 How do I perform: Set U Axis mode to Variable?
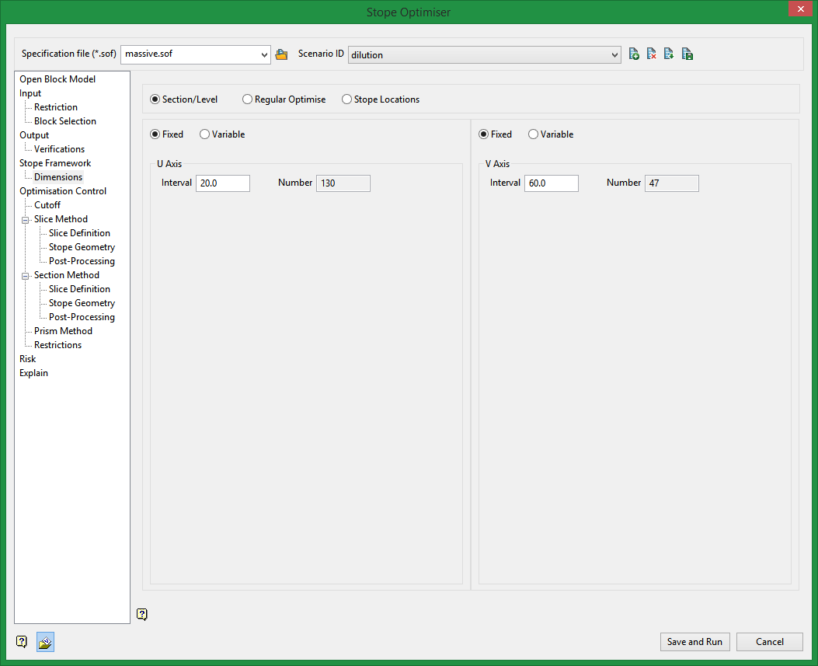205,134
